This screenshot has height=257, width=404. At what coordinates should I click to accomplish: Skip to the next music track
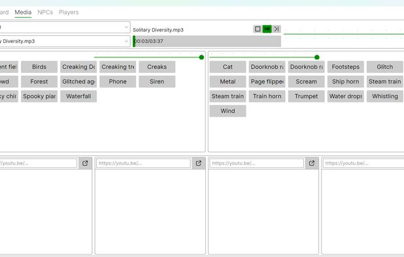[277, 29]
